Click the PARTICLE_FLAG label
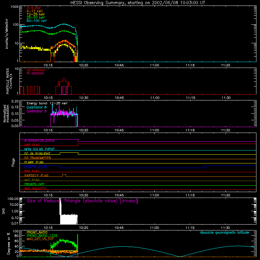Image resolution: width=260 pixels, height=260 pixels. tap(36, 175)
